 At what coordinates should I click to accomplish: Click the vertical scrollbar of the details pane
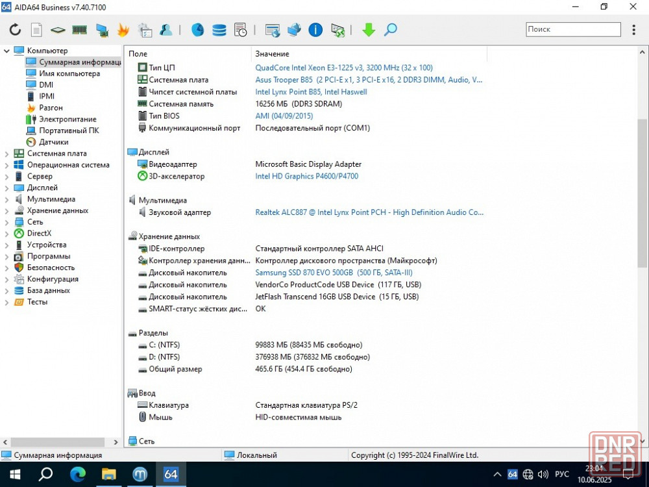pyautogui.click(x=642, y=194)
